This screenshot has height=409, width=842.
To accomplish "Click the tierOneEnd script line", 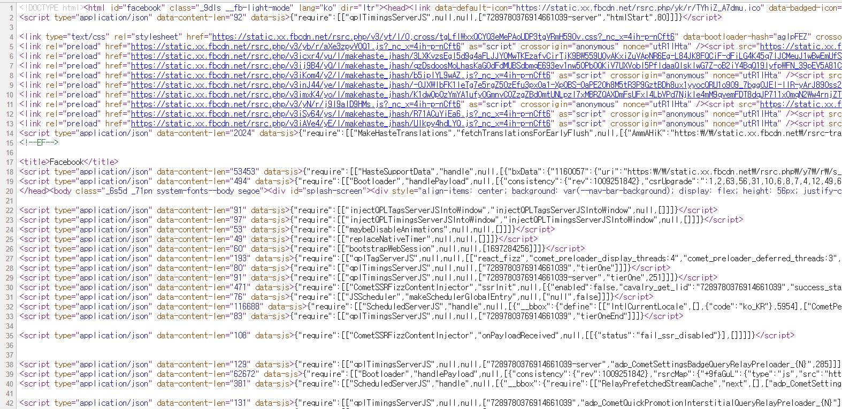I will click(x=351, y=316).
